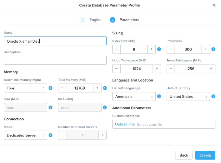Decrease Number of Shared Servers
221x163 pixels.
(x=62, y=135)
